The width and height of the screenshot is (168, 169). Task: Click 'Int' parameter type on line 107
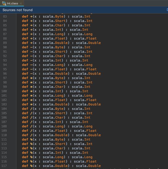pos(58,122)
